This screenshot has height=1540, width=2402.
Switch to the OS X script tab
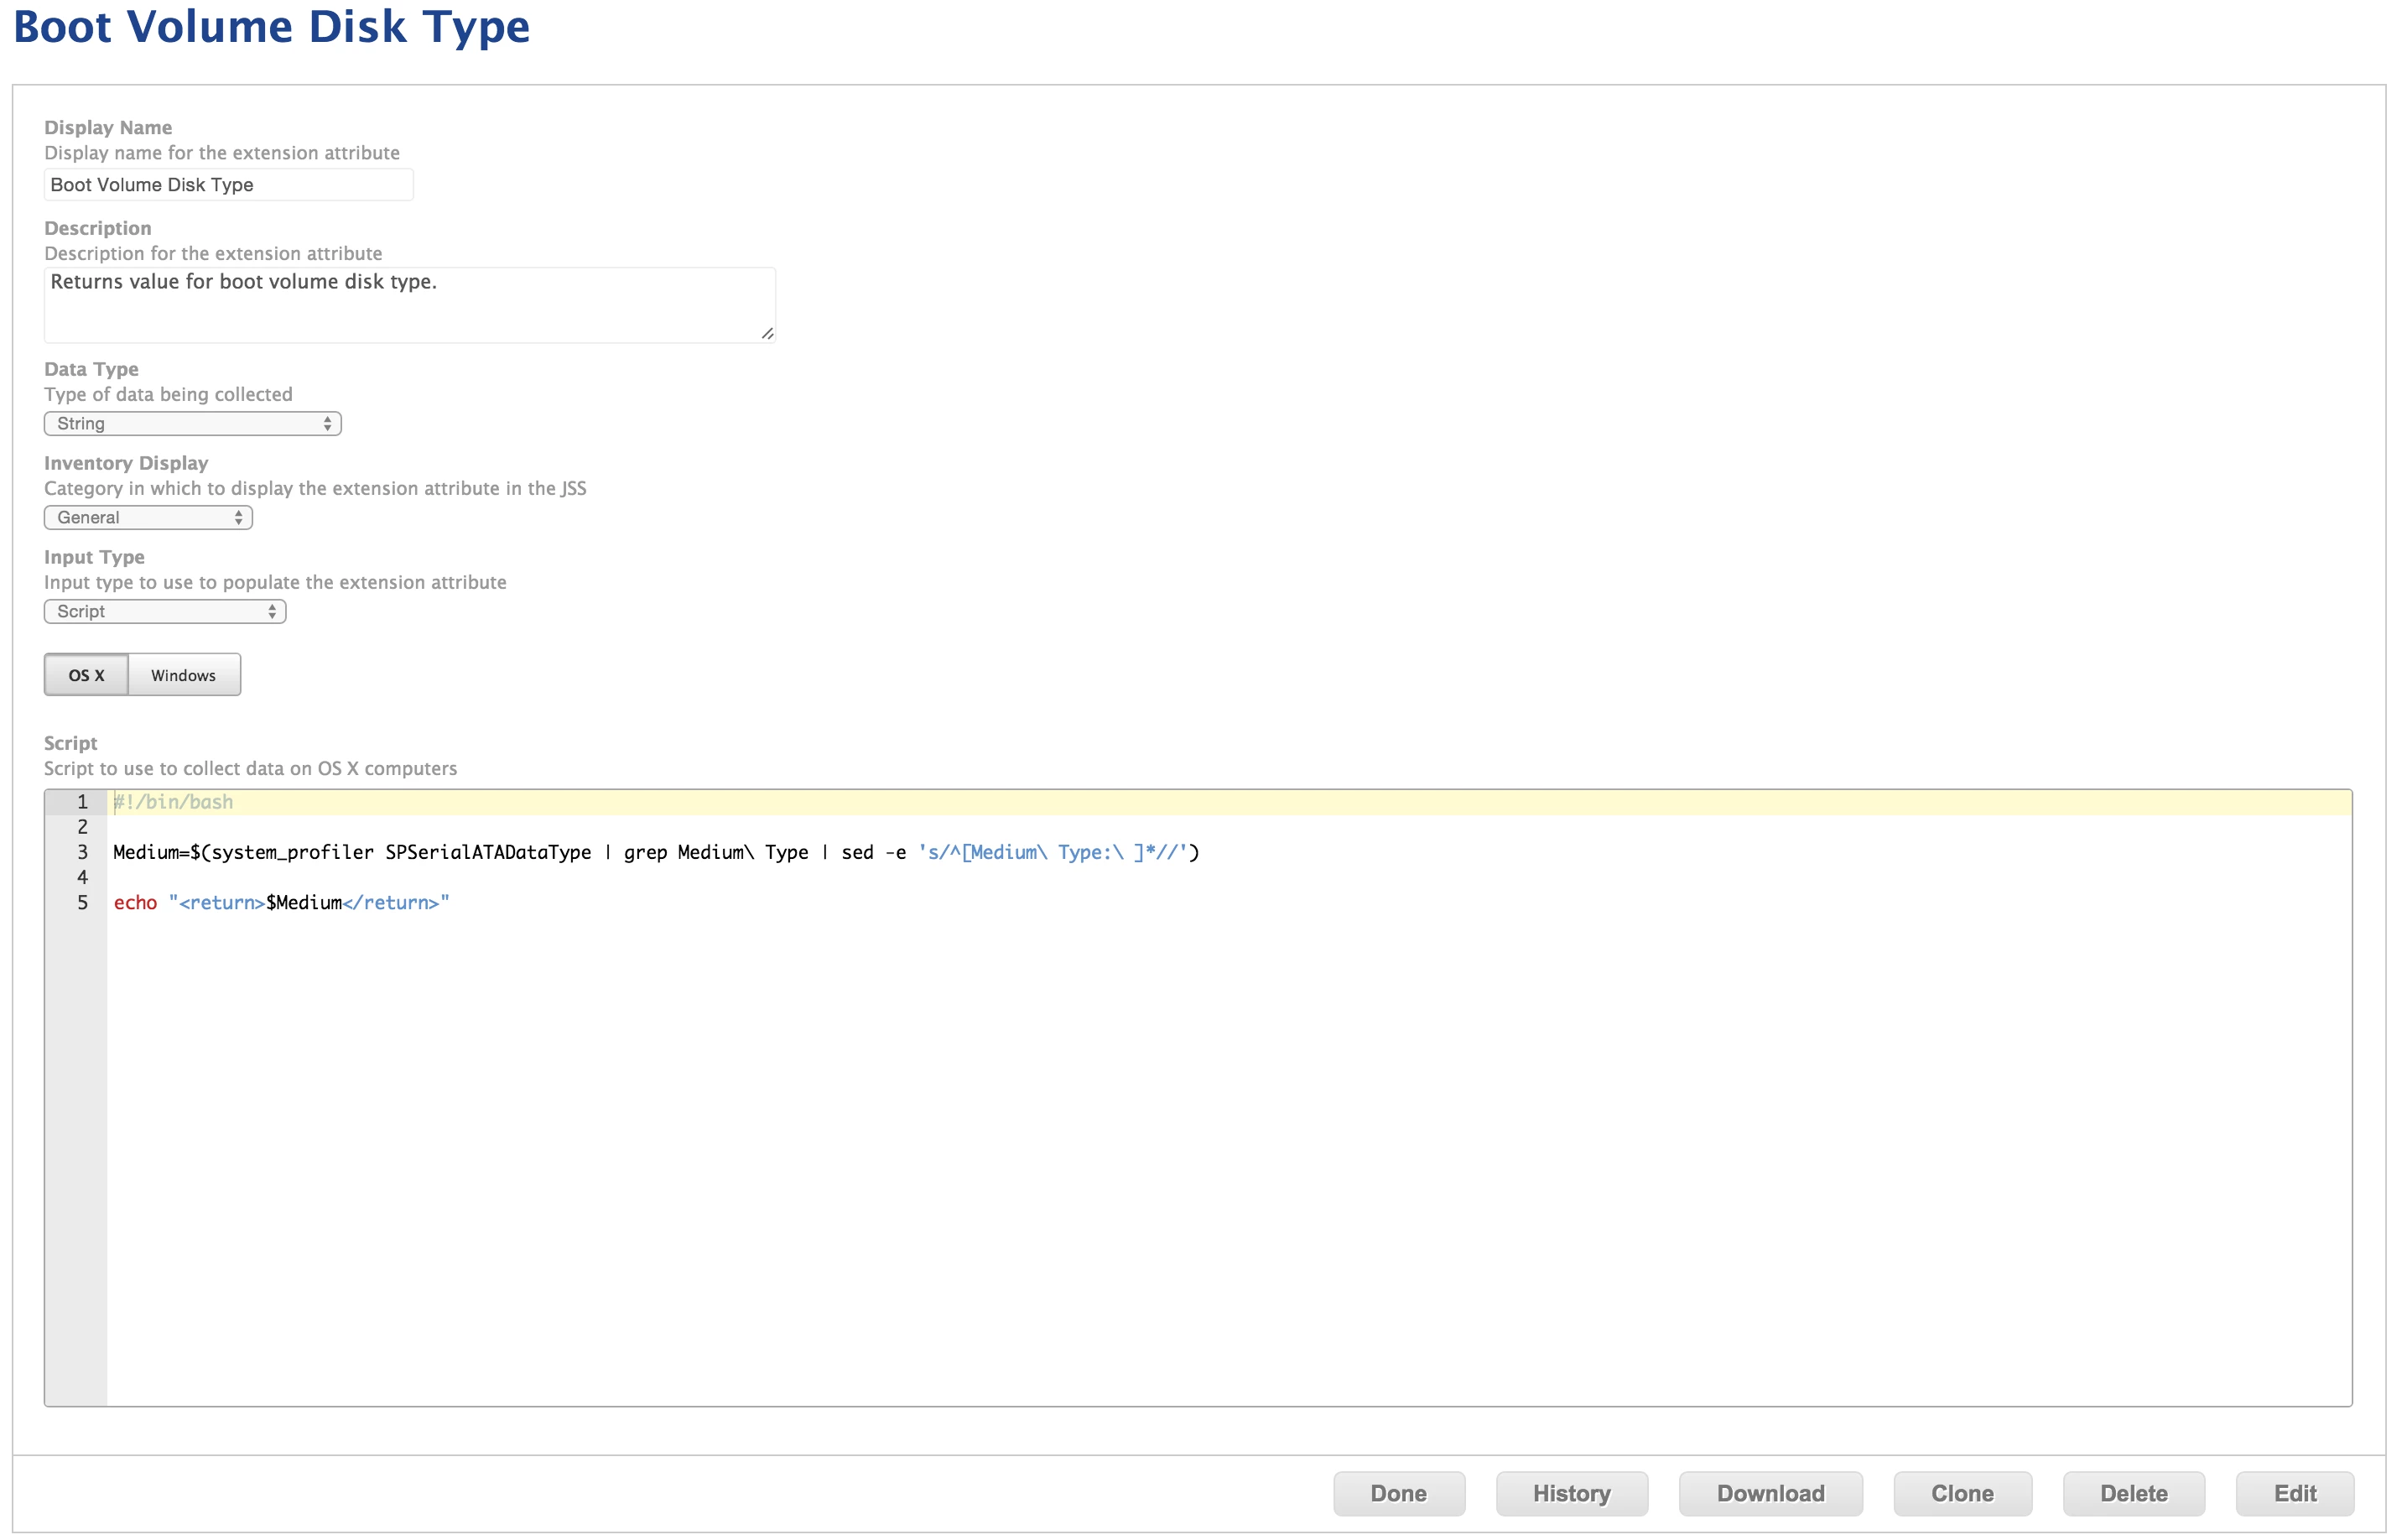(x=86, y=675)
